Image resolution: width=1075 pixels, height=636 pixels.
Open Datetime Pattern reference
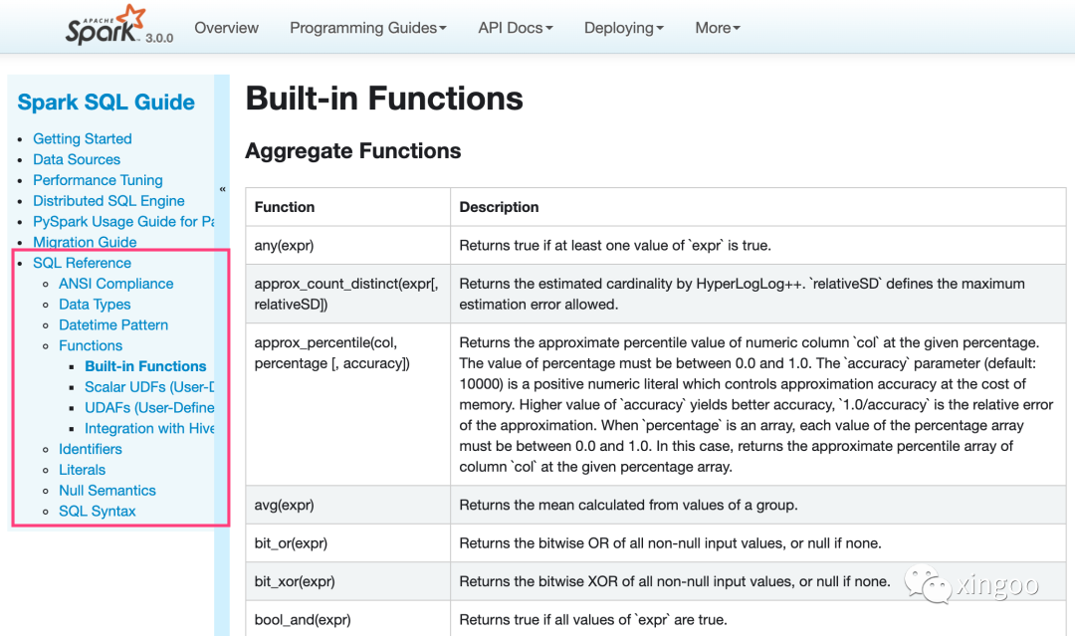(x=113, y=325)
